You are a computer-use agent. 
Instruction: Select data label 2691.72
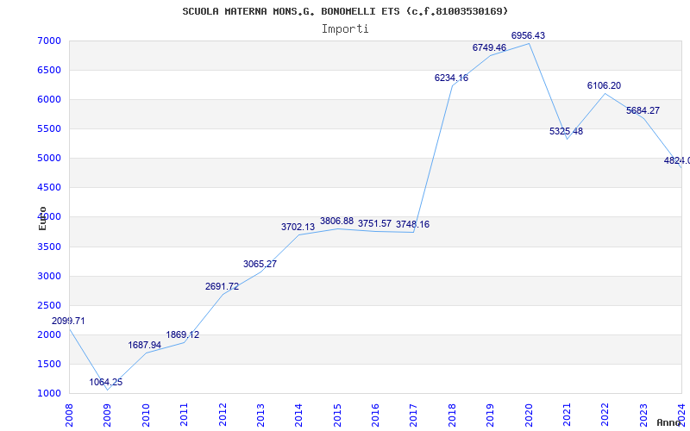[222, 287]
